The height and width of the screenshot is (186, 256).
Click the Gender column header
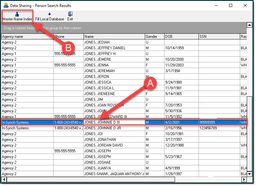(x=154, y=37)
